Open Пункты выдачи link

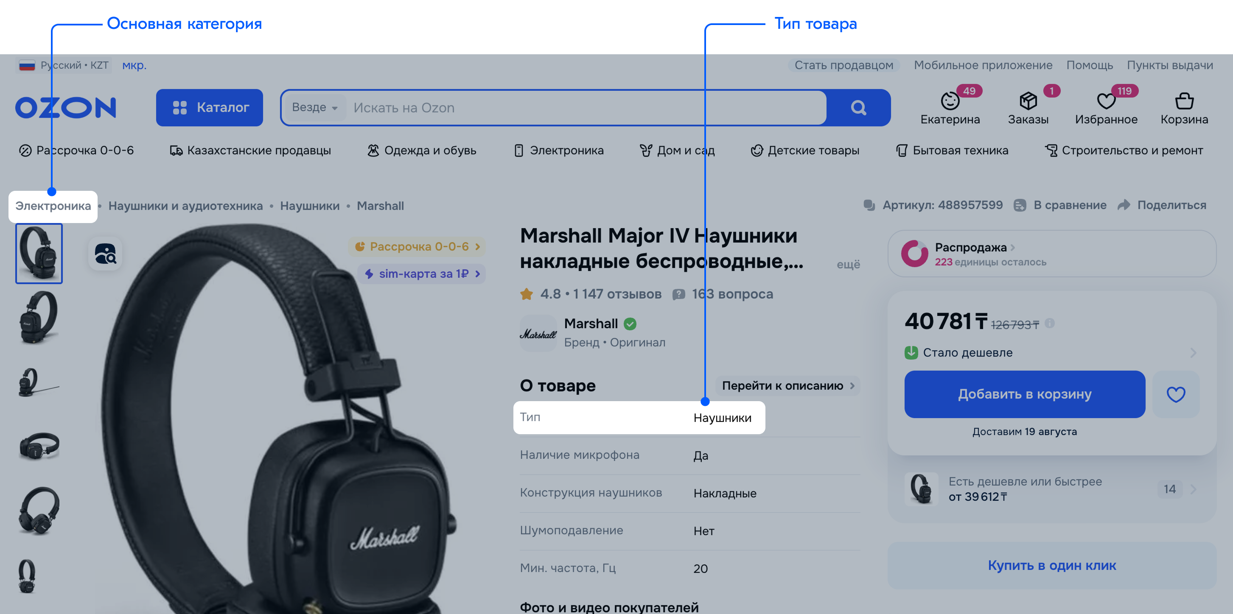pos(1170,65)
